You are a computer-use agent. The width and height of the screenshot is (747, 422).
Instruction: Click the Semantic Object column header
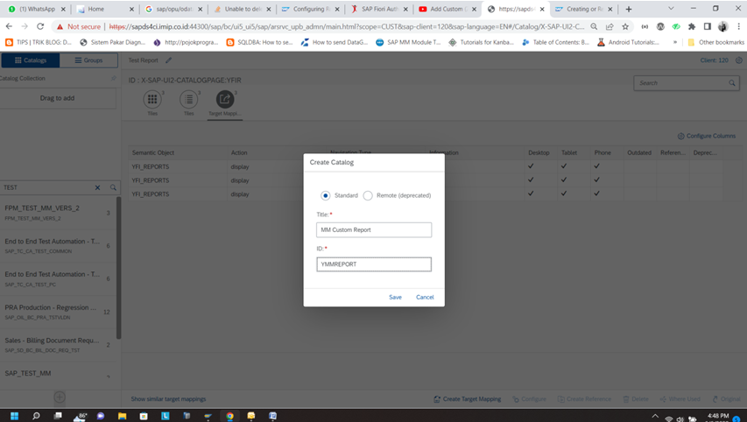click(x=153, y=153)
